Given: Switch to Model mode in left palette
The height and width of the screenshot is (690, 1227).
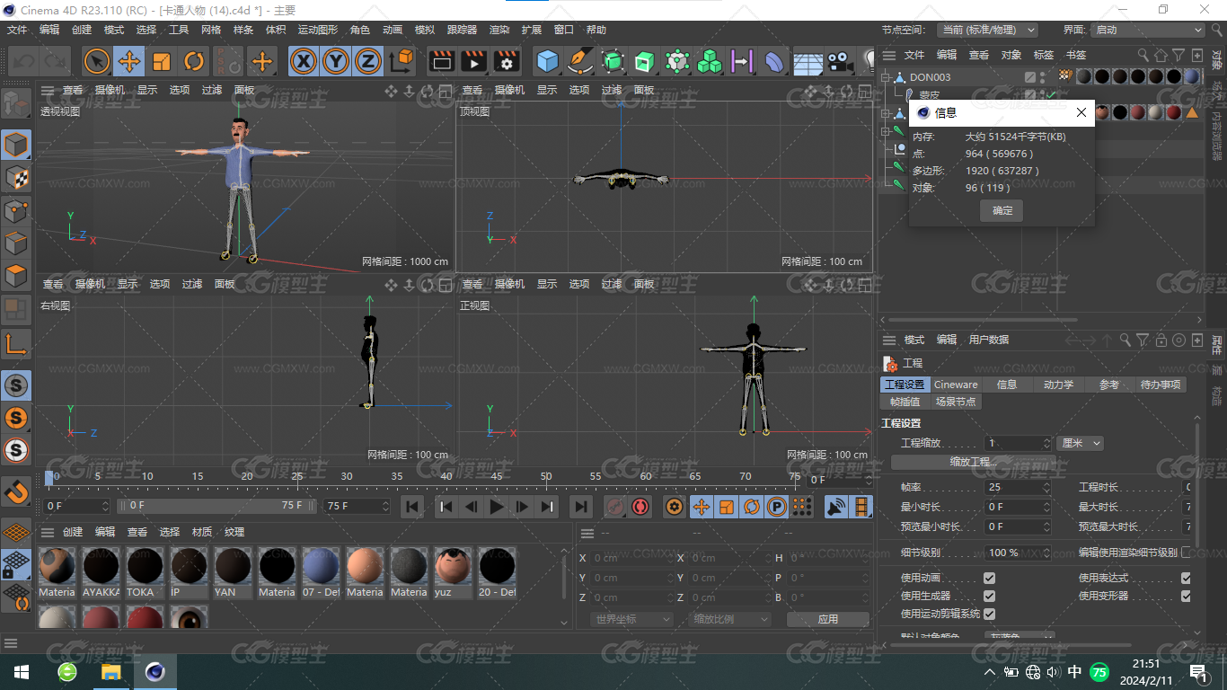Looking at the screenshot, I should click(x=16, y=144).
